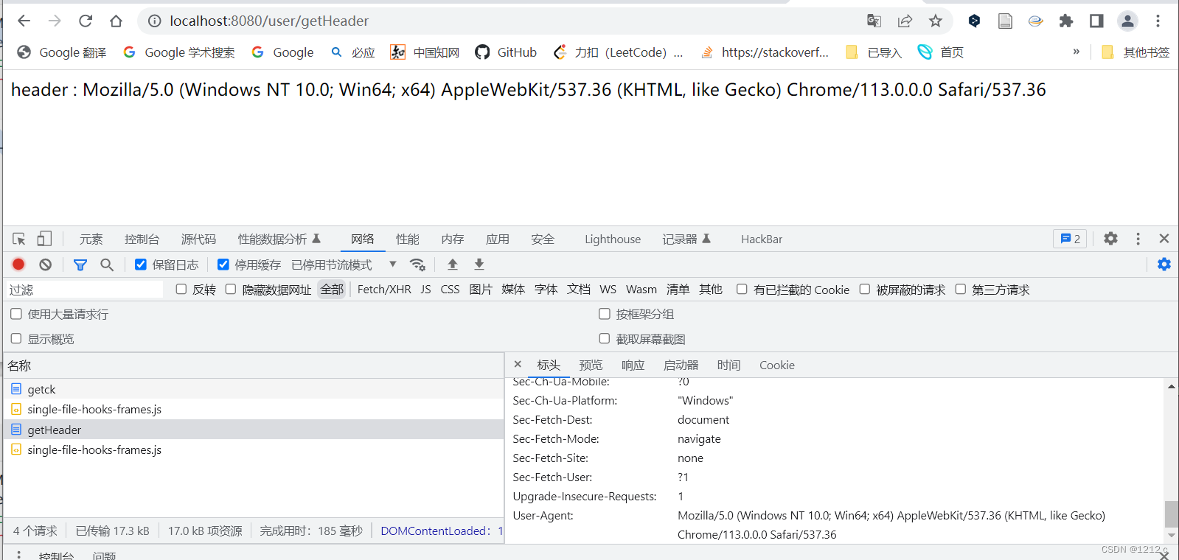The width and height of the screenshot is (1179, 560).
Task: Go back using browser back arrow
Action: pos(24,21)
